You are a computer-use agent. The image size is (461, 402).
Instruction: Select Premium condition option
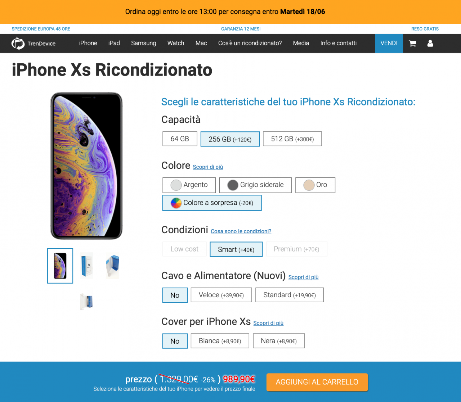[x=296, y=249]
